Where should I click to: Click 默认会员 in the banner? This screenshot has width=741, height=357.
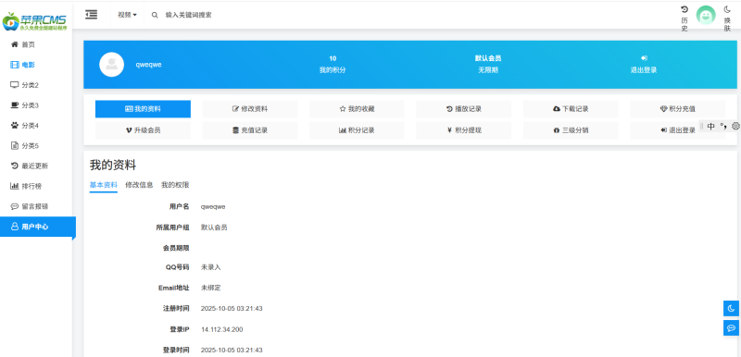tap(488, 58)
